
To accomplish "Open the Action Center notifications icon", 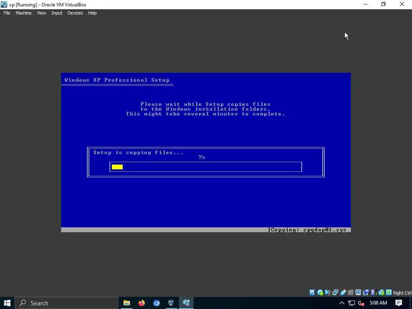I will coord(399,303).
